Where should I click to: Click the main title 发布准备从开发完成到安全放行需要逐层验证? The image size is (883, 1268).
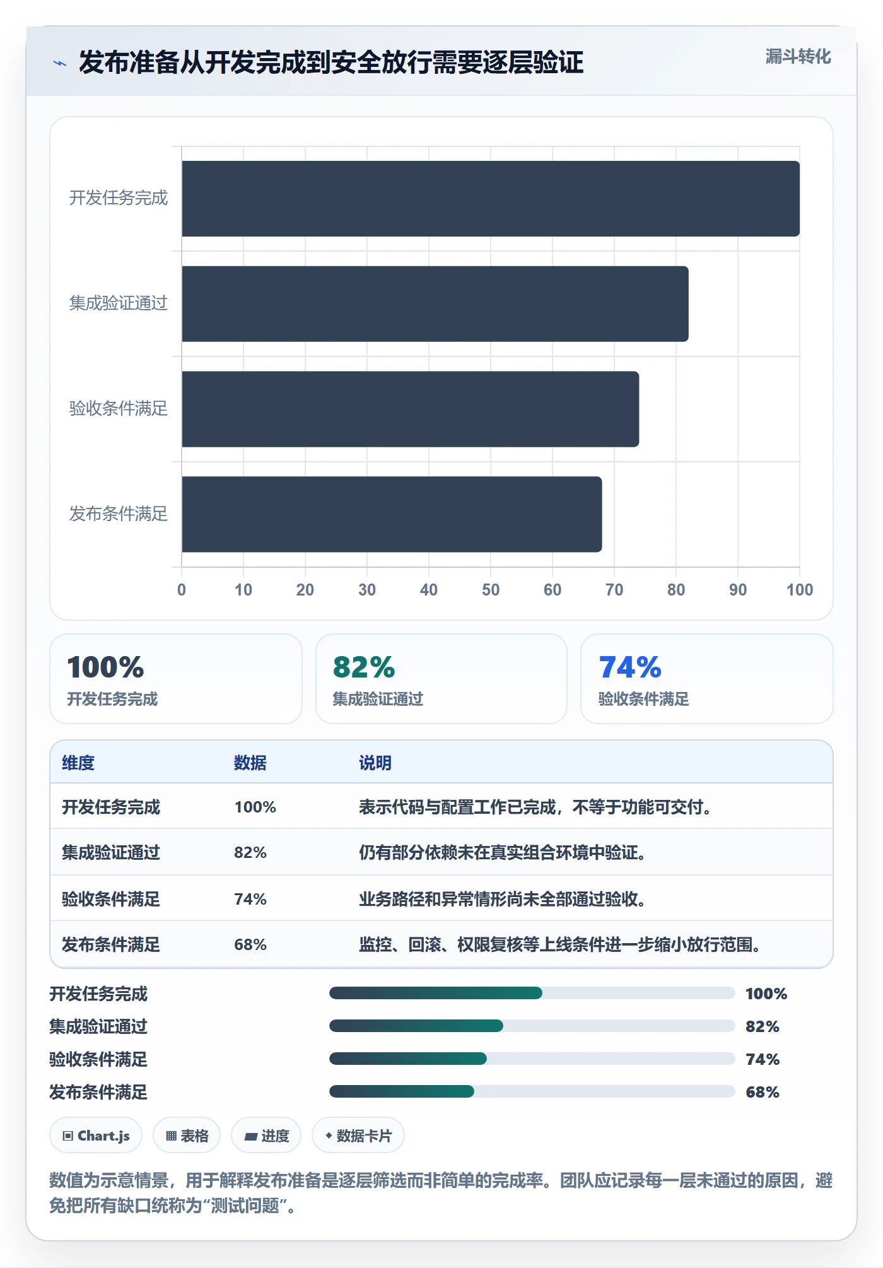click(x=331, y=62)
